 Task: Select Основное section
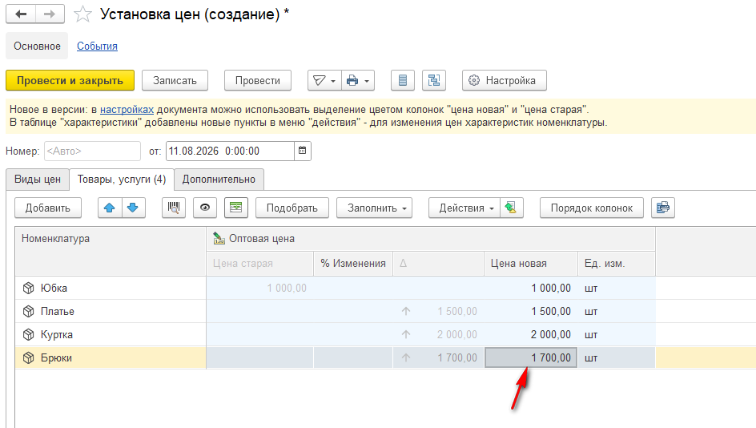(37, 46)
